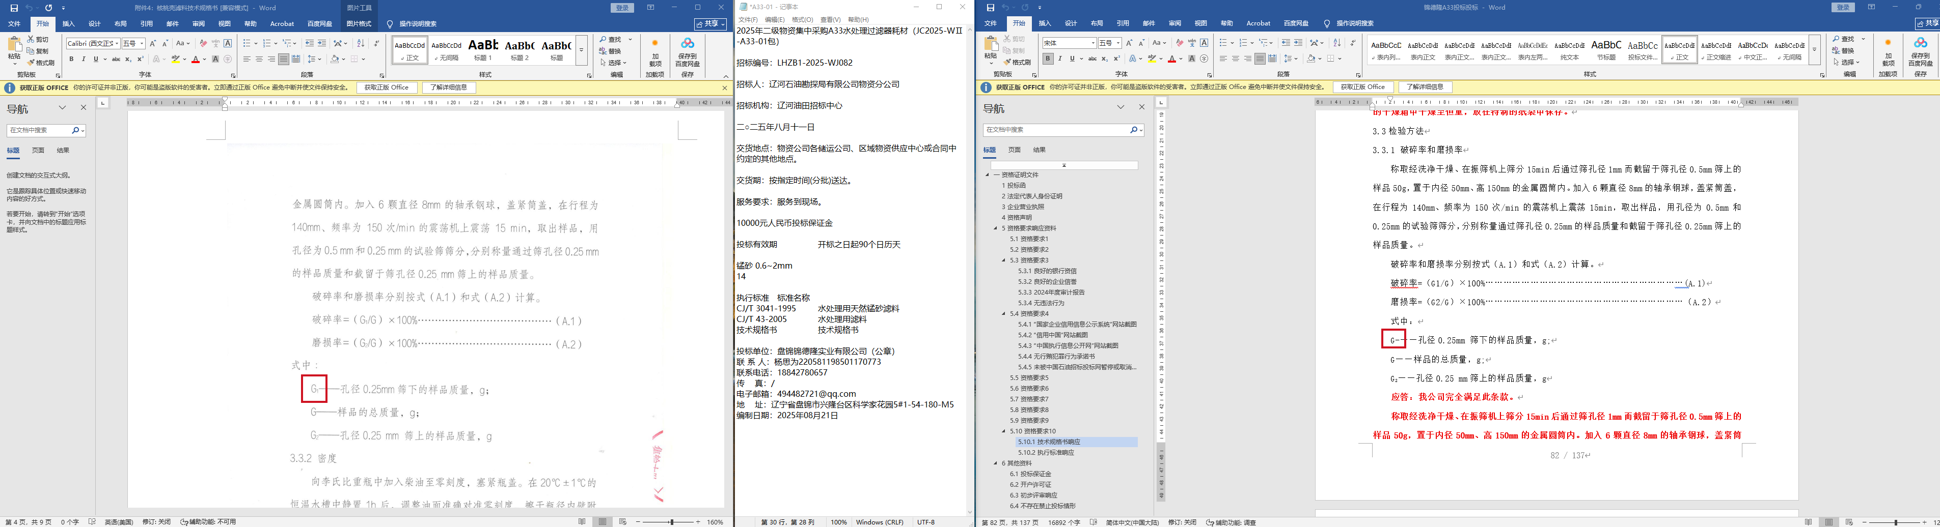Image resolution: width=1940 pixels, height=527 pixels.
Task: Click search box in left navigation pane
Action: pos(46,130)
